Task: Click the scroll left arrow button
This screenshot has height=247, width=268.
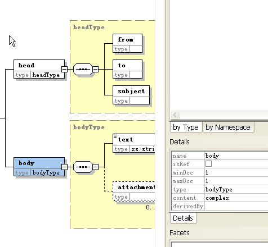Action: (175, 115)
